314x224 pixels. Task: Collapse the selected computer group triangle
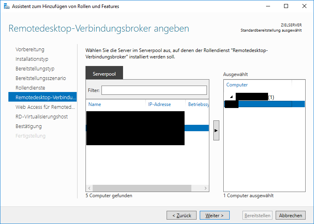click(x=231, y=97)
